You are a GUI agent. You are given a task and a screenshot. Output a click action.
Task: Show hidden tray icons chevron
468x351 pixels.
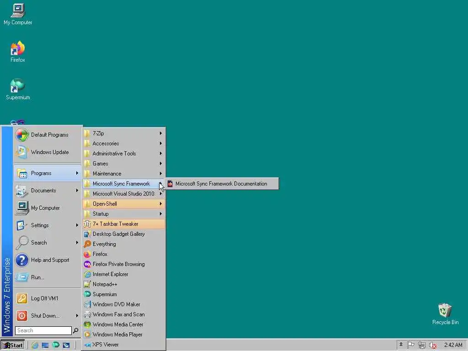tap(401, 345)
